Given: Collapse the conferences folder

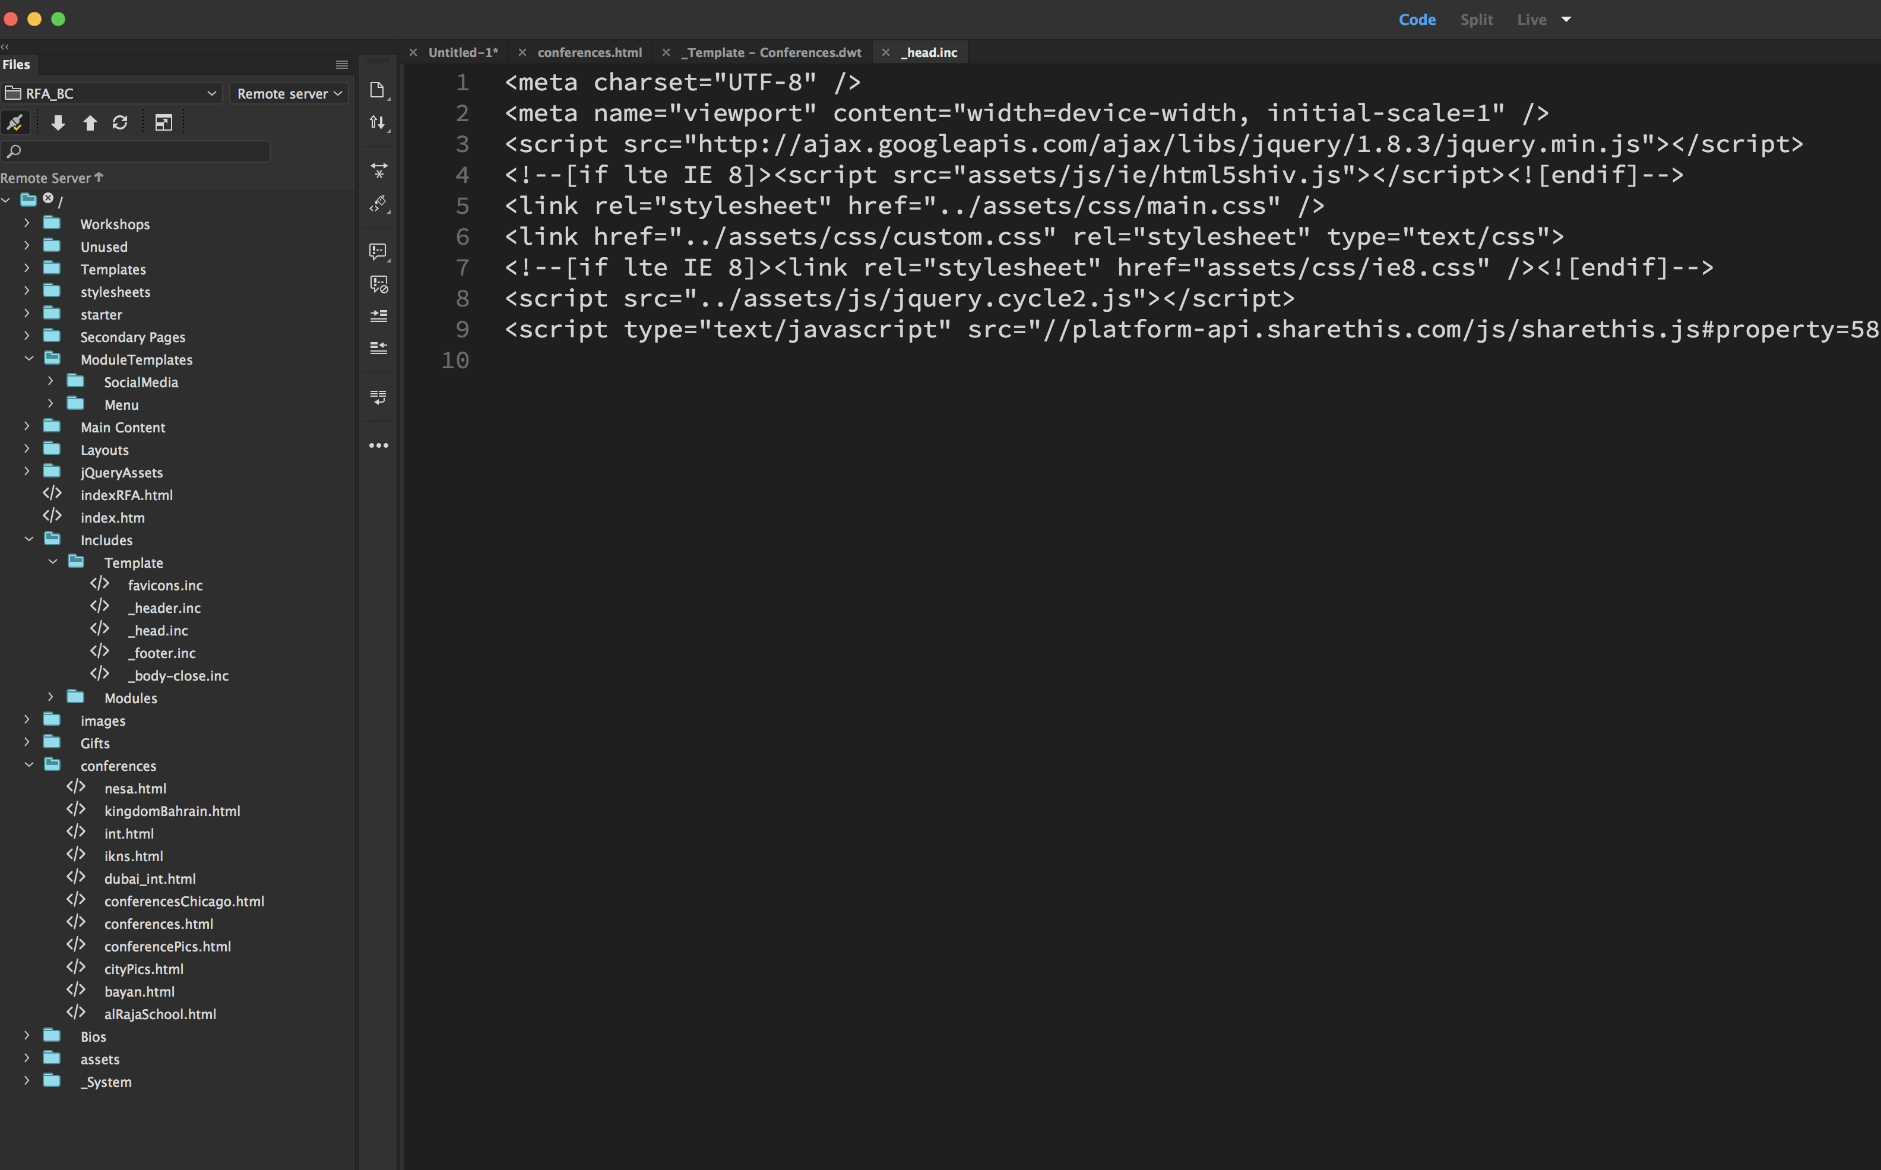Looking at the screenshot, I should click(28, 764).
